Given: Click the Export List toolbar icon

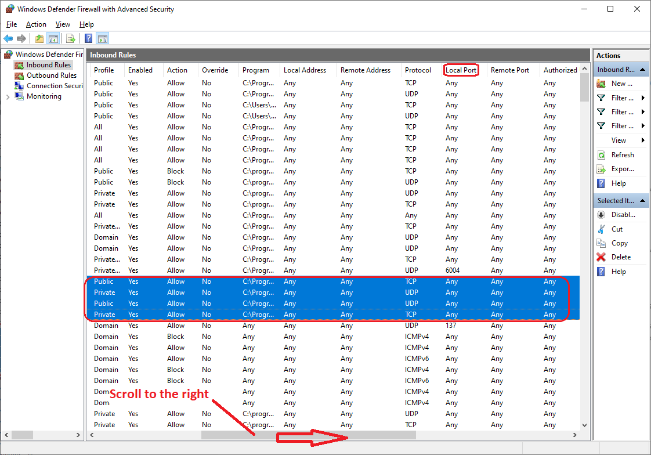Looking at the screenshot, I should [70, 38].
